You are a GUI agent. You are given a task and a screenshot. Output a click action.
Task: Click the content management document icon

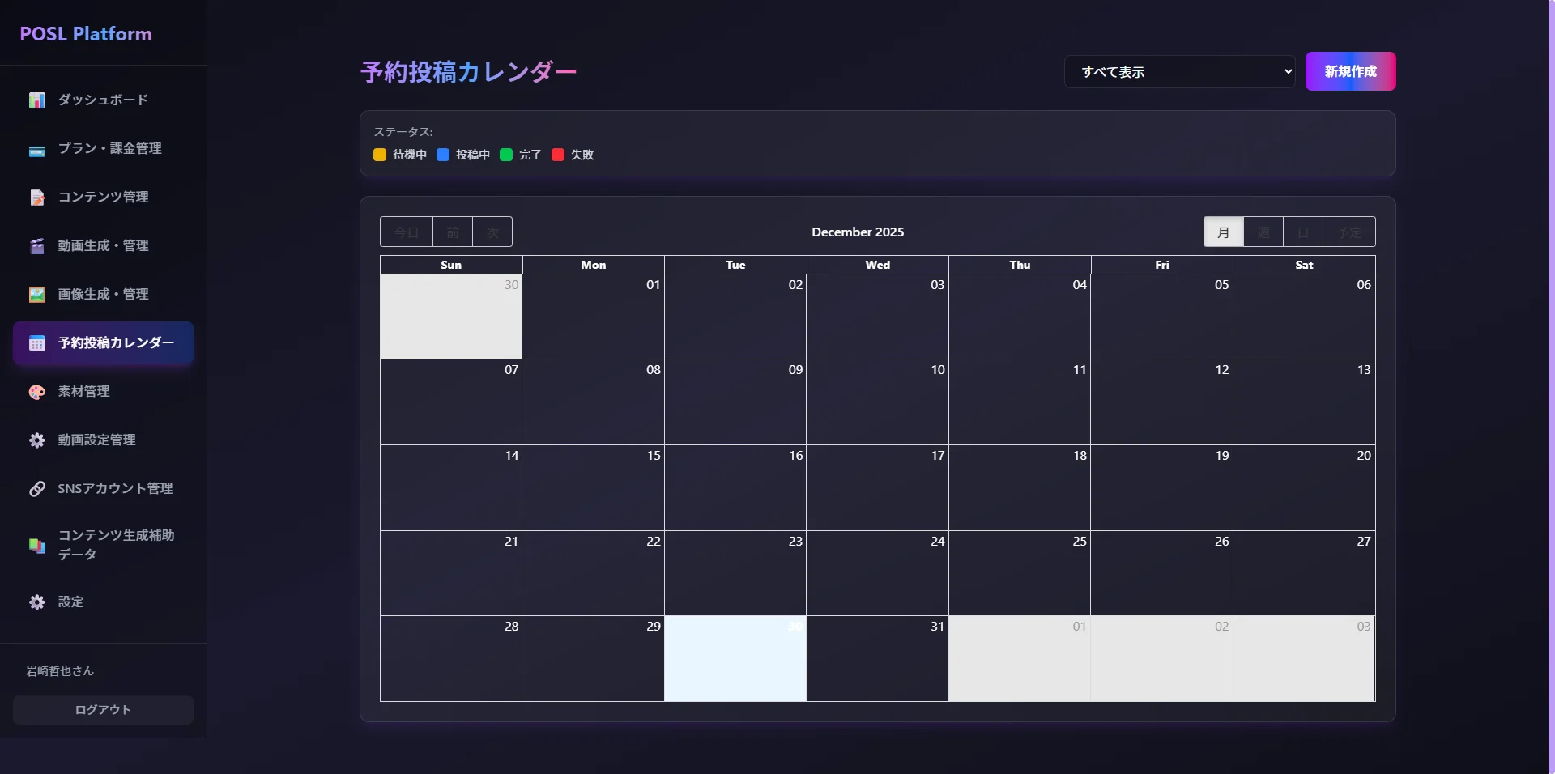(x=37, y=198)
